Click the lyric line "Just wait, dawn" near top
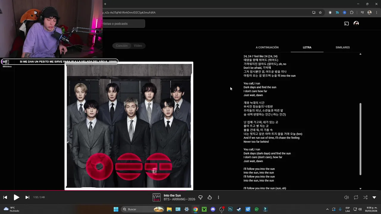Image resolution: width=381 pixels, height=214 pixels. click(x=253, y=95)
